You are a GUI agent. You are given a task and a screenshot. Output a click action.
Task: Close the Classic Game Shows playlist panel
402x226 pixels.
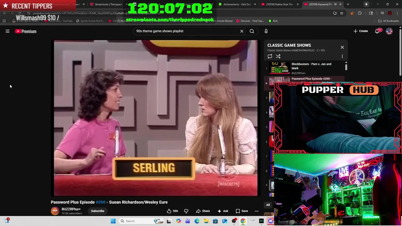(342, 47)
